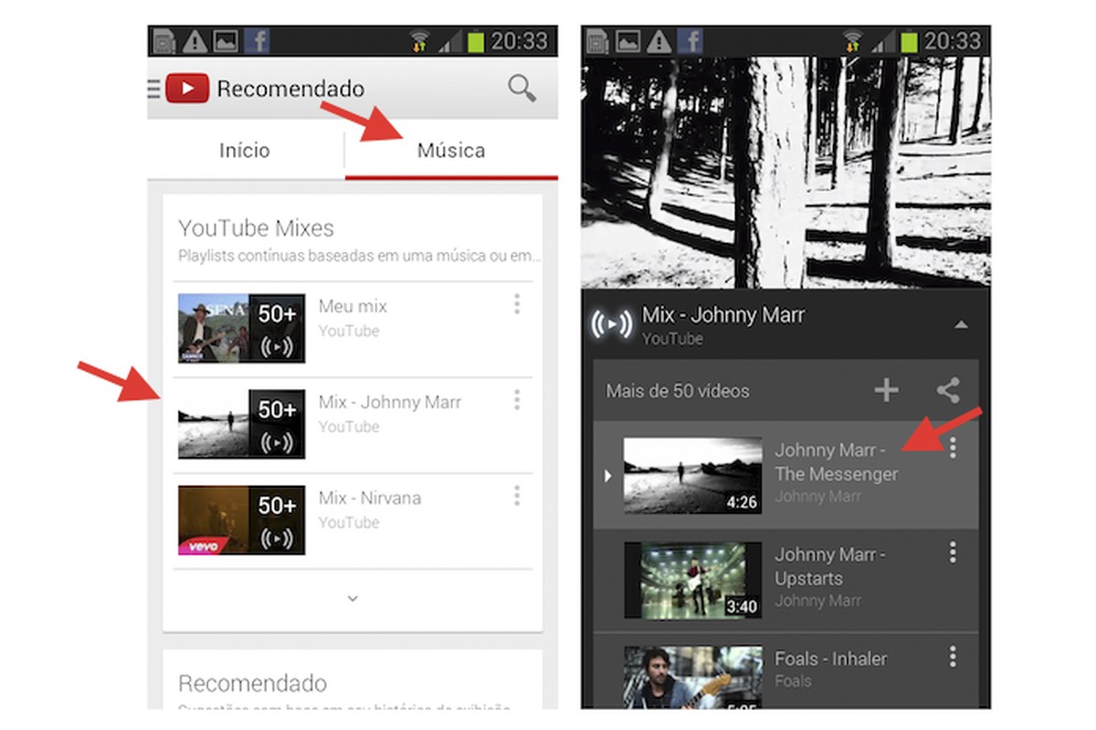Collapse the Mix - Johnny Marr playlist panel

[963, 324]
